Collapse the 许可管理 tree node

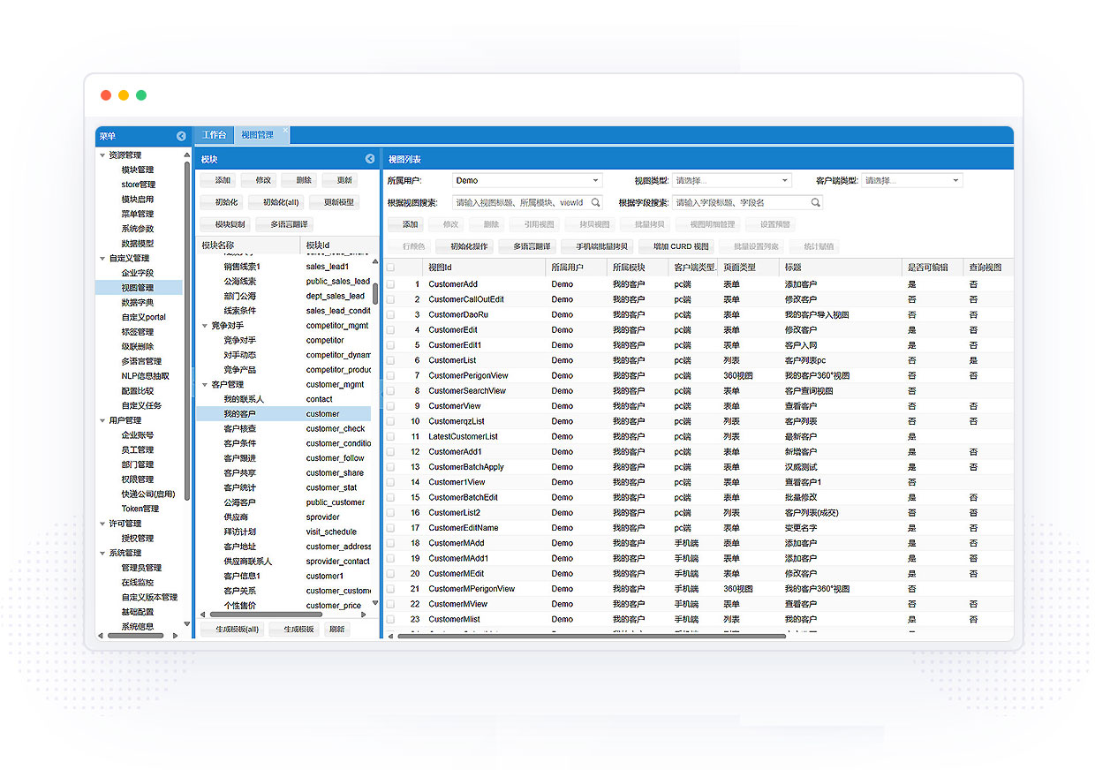point(102,524)
